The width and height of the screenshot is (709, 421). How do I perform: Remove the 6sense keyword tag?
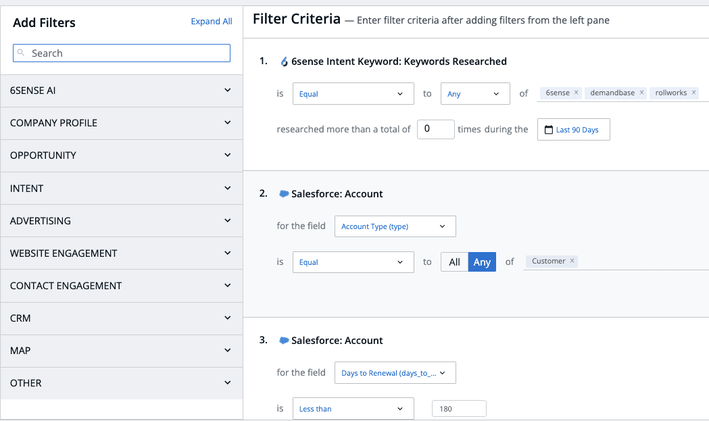point(574,93)
